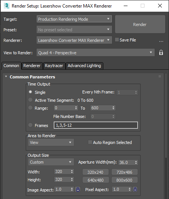The width and height of the screenshot is (169, 199).
Task: Click the Common Parameters rollout grip icon
Action: (x=160, y=76)
